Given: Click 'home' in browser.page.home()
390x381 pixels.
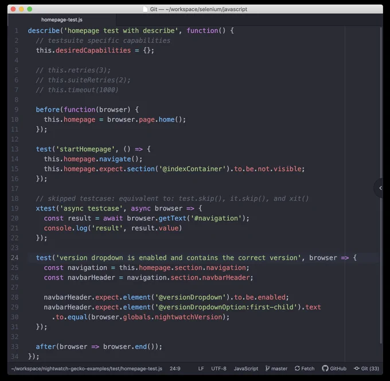Looking at the screenshot, I should (167, 119).
